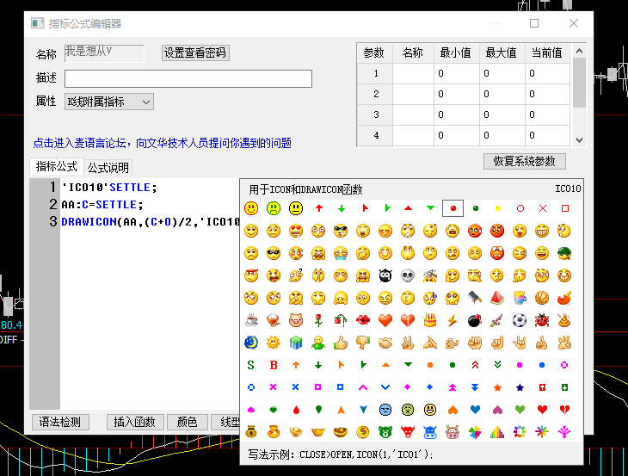This screenshot has height=476, width=628.
Task: Select the pink pig face icon
Action: coord(296,320)
